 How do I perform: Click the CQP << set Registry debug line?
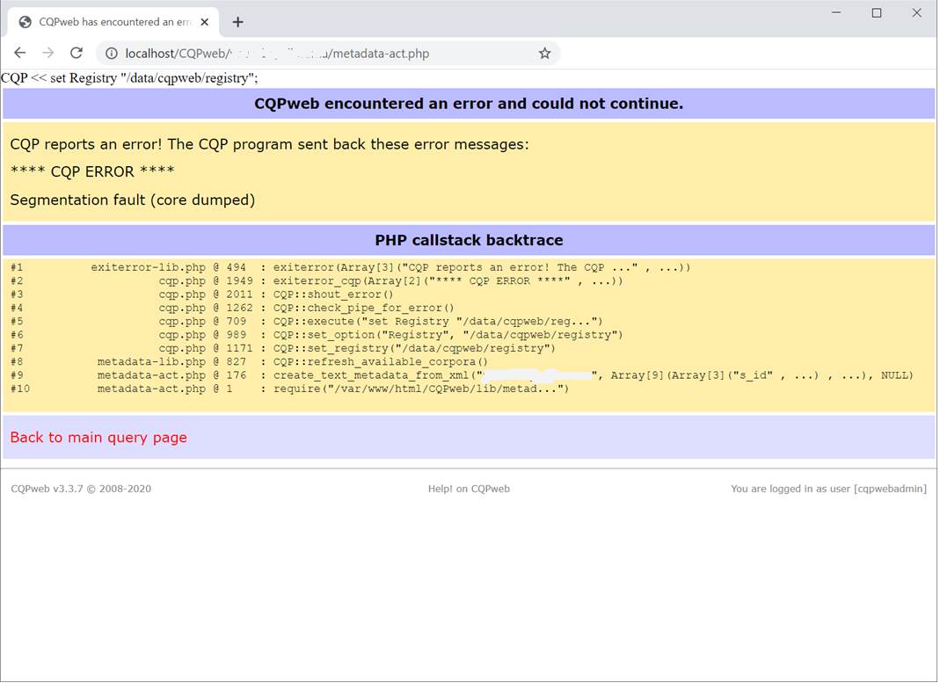[129, 78]
